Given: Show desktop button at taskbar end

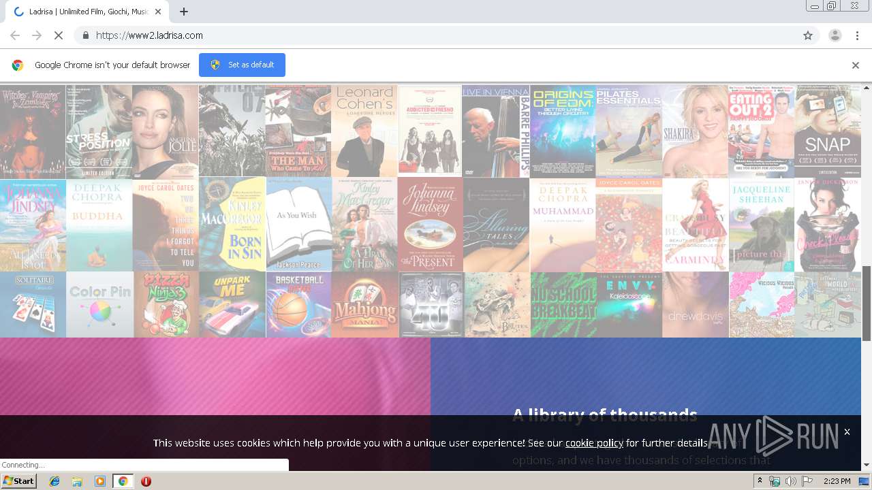Looking at the screenshot, I should pyautogui.click(x=864, y=481).
